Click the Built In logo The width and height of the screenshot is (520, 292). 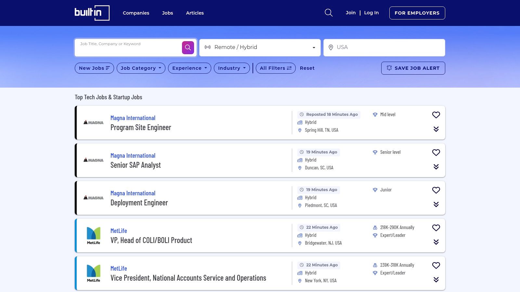coord(92,13)
